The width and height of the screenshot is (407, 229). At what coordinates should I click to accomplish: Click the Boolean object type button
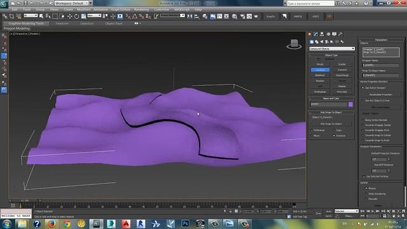[x=320, y=81]
